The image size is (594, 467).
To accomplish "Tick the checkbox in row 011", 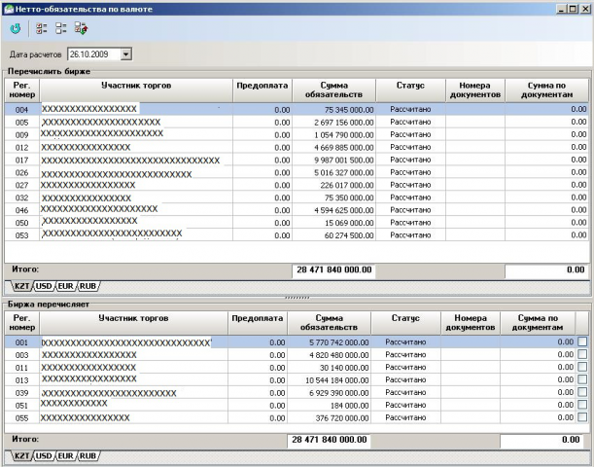I will click(582, 367).
